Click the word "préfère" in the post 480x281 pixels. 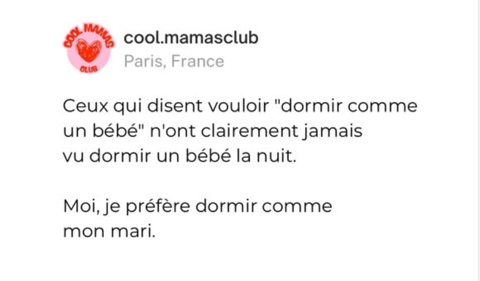point(158,207)
